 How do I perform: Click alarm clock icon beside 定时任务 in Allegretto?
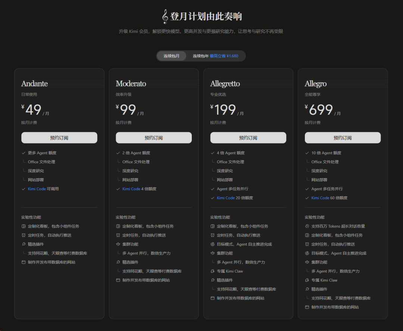213,235
